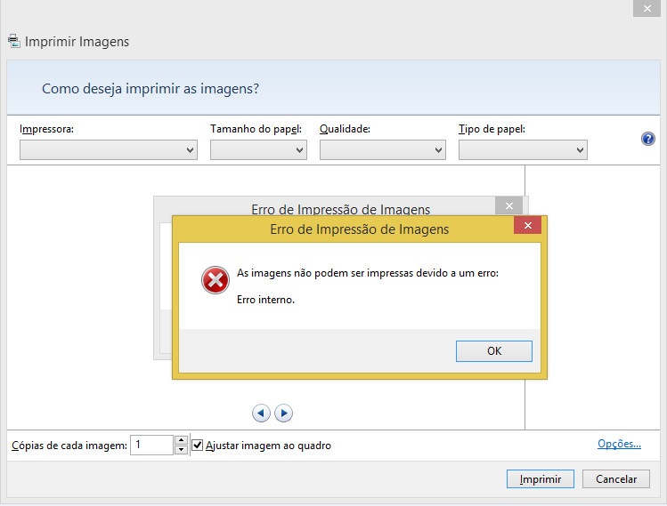Close the yellow error dialog with red X
667x506 pixels.
pos(527,225)
